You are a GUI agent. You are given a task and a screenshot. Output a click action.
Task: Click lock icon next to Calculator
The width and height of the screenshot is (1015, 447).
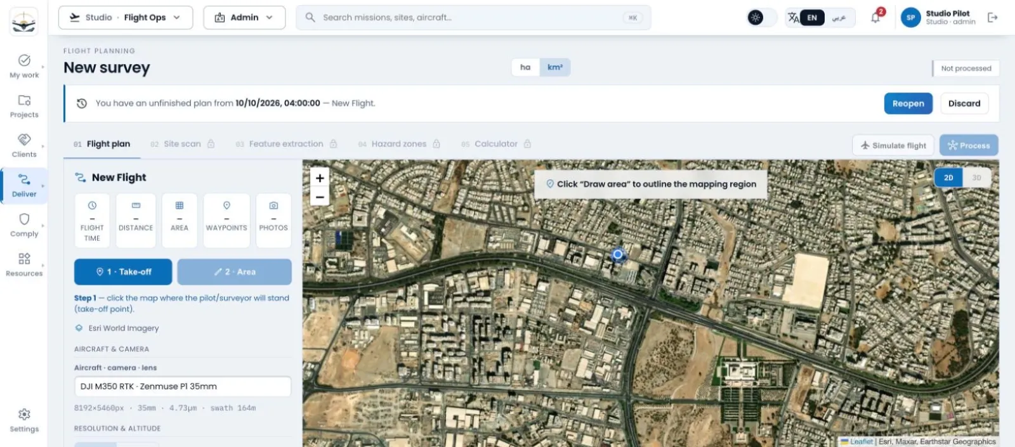pyautogui.click(x=527, y=144)
